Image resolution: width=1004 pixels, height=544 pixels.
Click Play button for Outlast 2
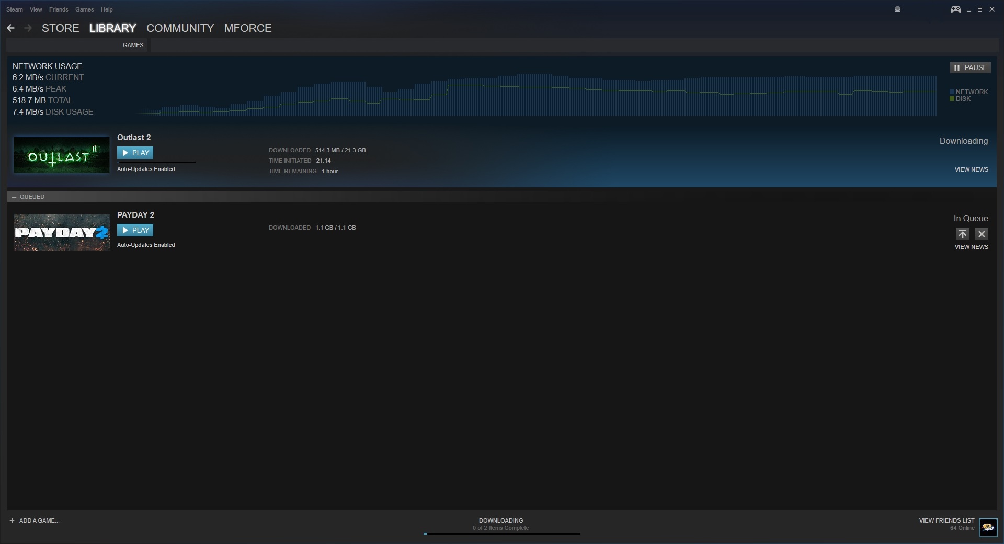tap(135, 153)
